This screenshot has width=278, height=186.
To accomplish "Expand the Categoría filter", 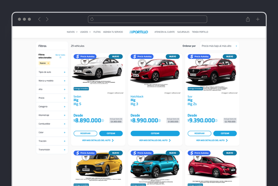I will pyautogui.click(x=52, y=107).
